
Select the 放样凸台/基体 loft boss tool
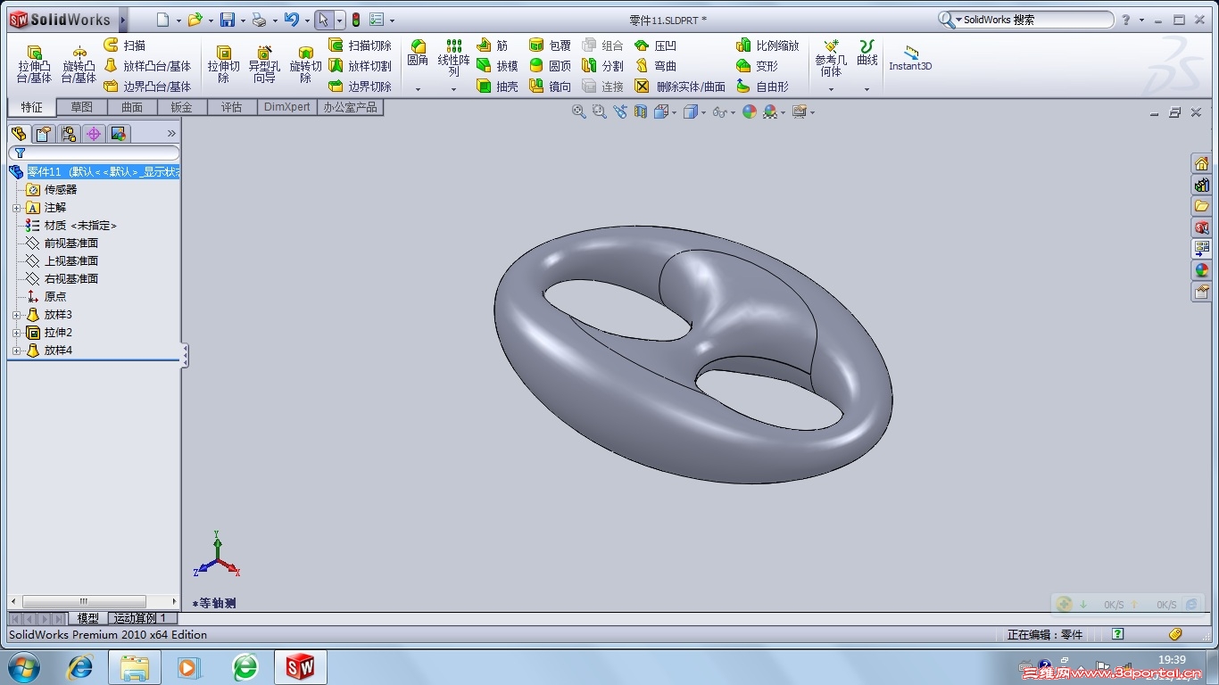(147, 66)
